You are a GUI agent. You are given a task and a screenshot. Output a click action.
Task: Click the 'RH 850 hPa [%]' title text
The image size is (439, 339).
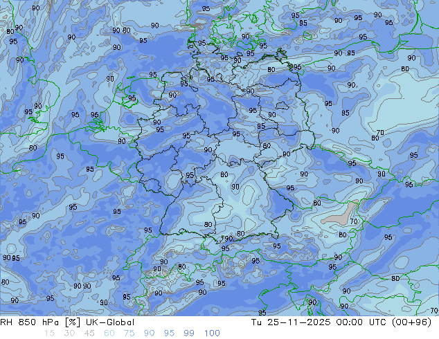[x=40, y=322]
